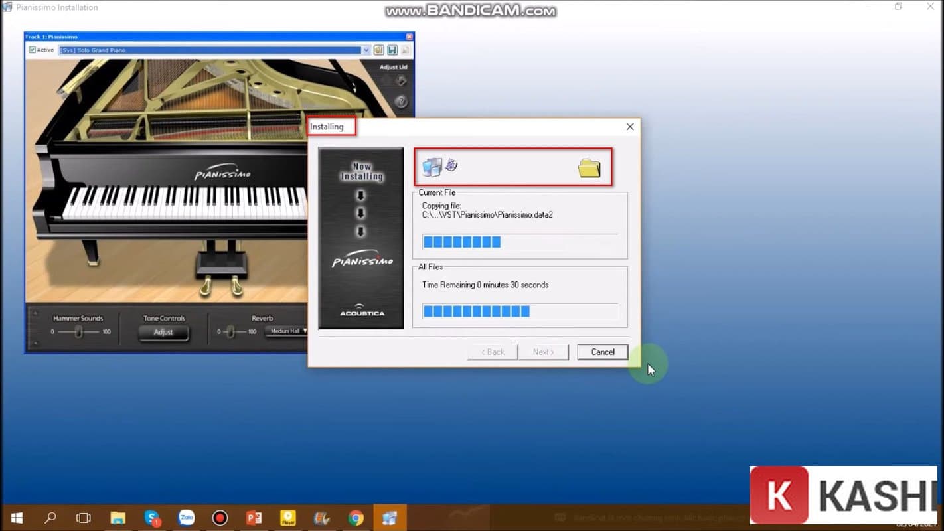Click the Reverb amount slider handle
Viewport: 944px width, 531px height.
(230, 331)
